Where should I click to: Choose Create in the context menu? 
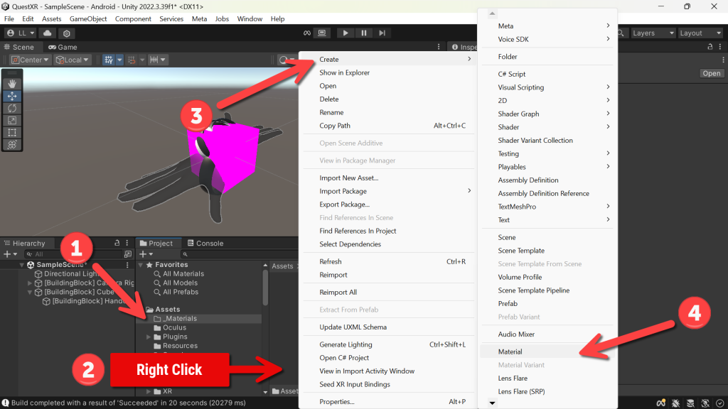coord(389,60)
